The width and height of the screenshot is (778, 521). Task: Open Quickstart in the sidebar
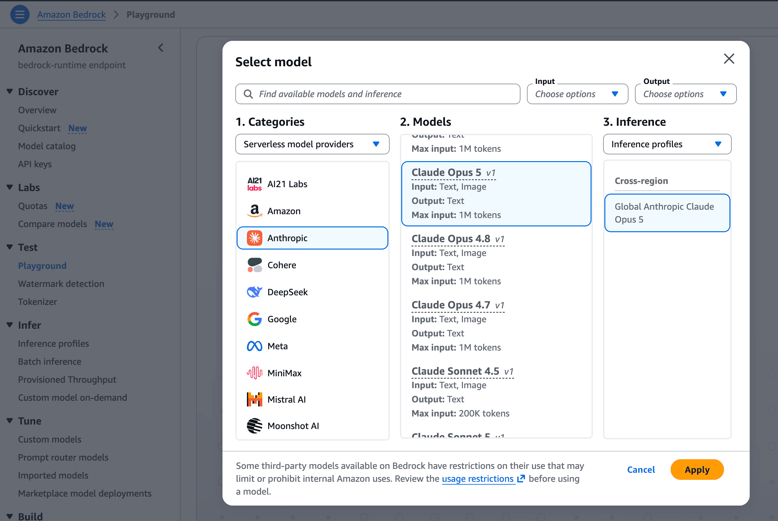39,128
